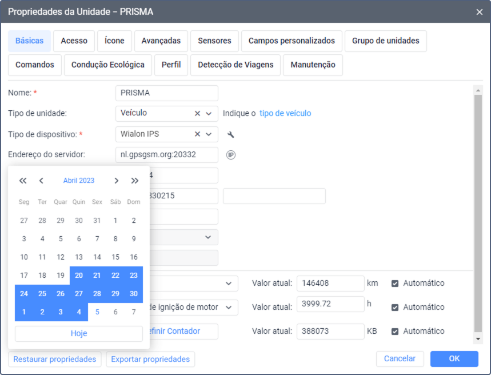Click the IP icon next to server address
The height and width of the screenshot is (375, 491).
[x=231, y=155]
